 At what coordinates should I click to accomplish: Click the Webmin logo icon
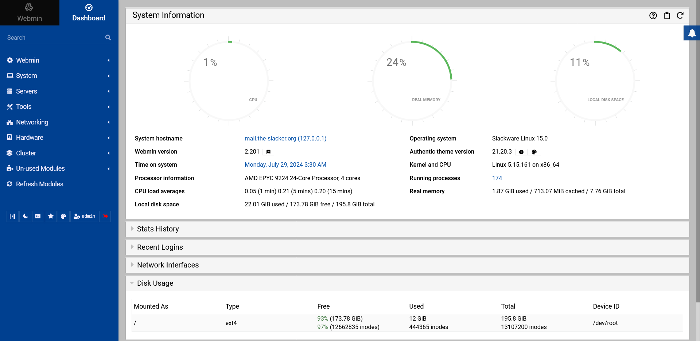29,7
